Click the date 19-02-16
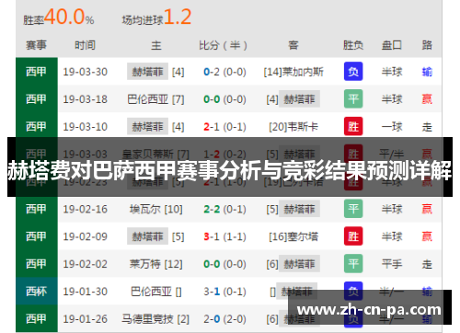Image resolution: width=460 pixels, height=333 pixels. point(85,209)
